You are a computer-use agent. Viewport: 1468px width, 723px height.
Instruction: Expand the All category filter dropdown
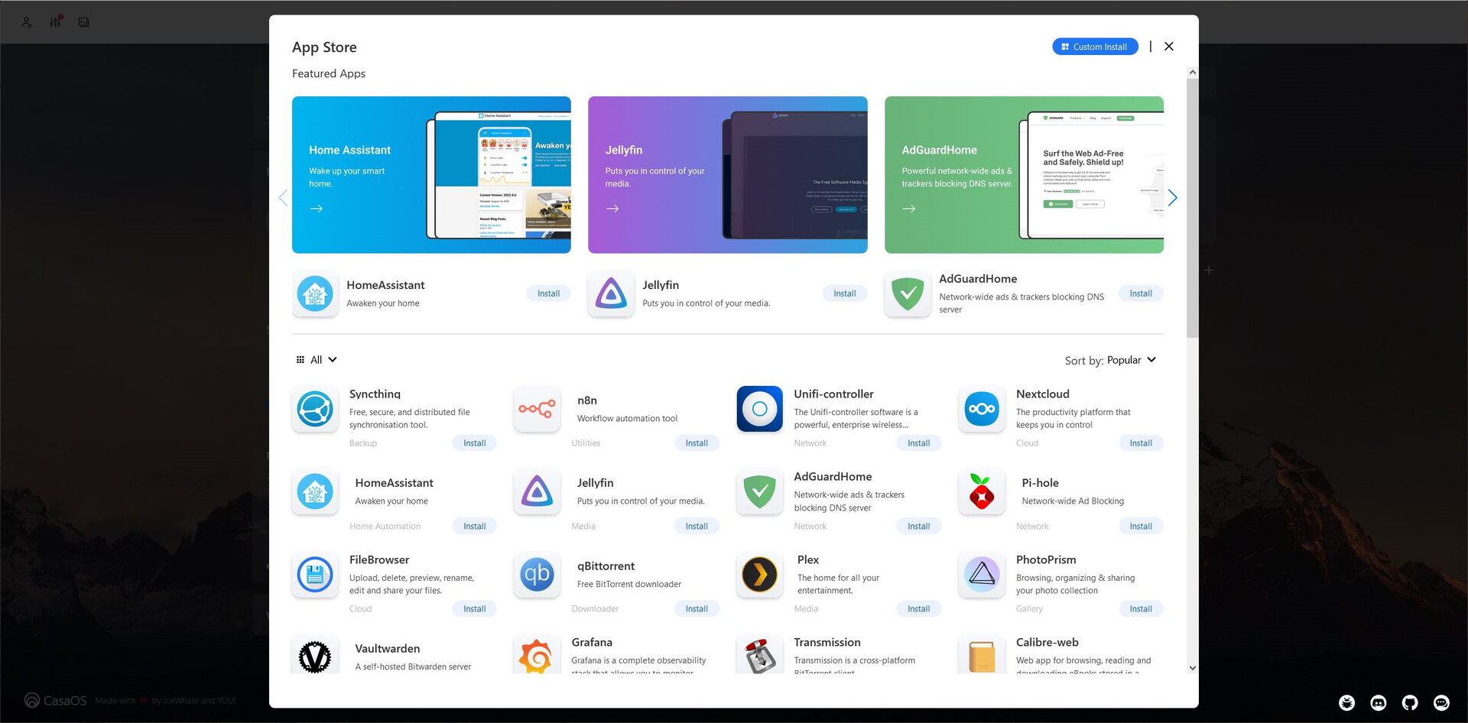[x=317, y=360]
